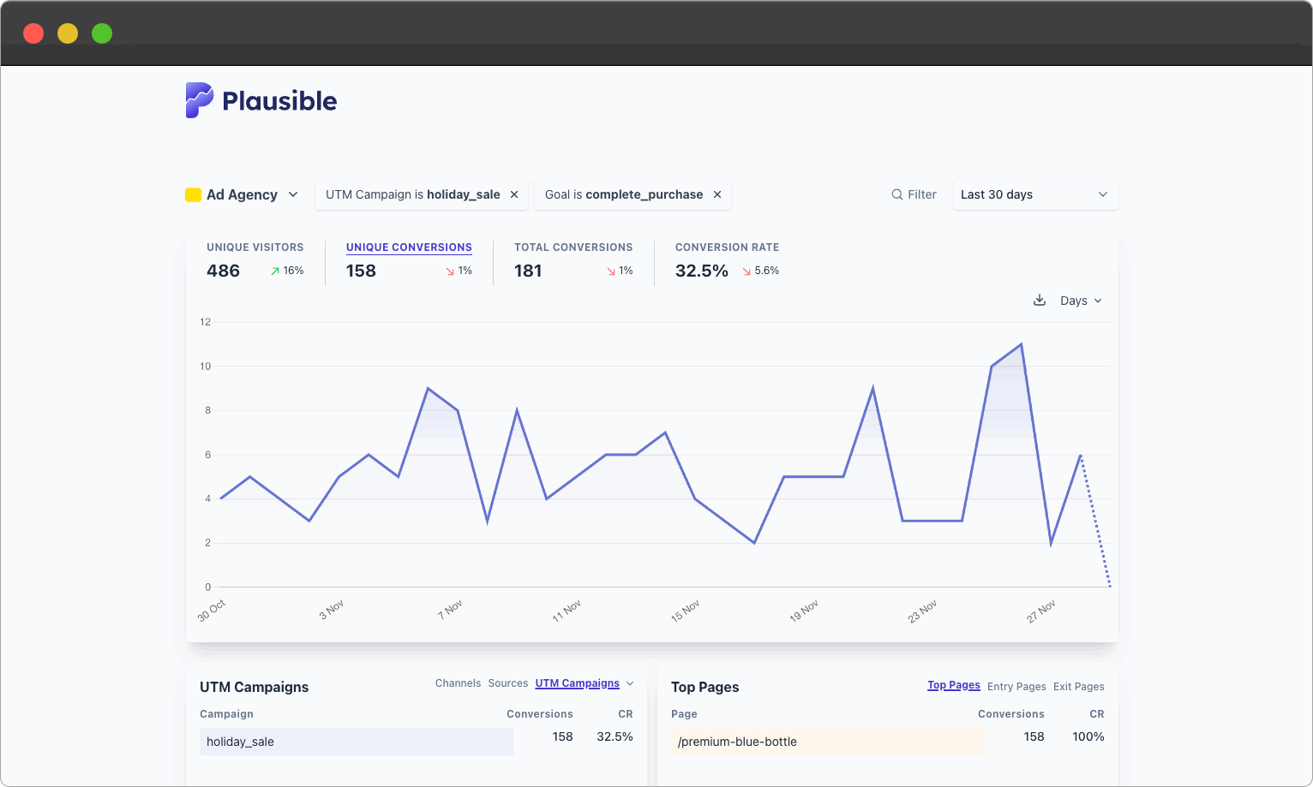
Task: Display Conversion Rate metric on graph
Action: pos(727,247)
